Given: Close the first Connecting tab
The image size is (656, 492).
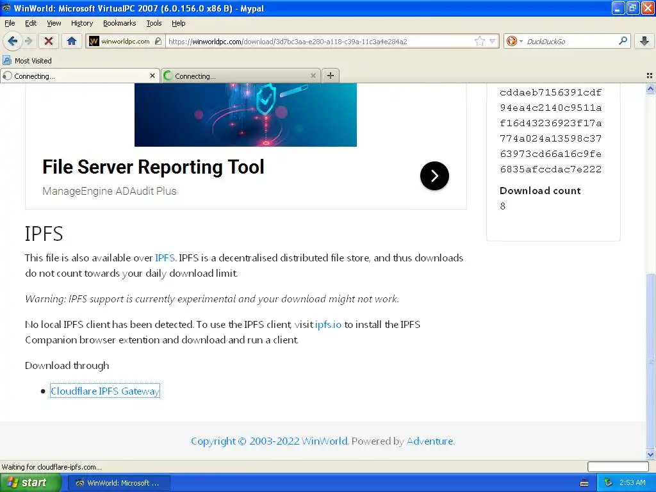Looking at the screenshot, I should 152,76.
